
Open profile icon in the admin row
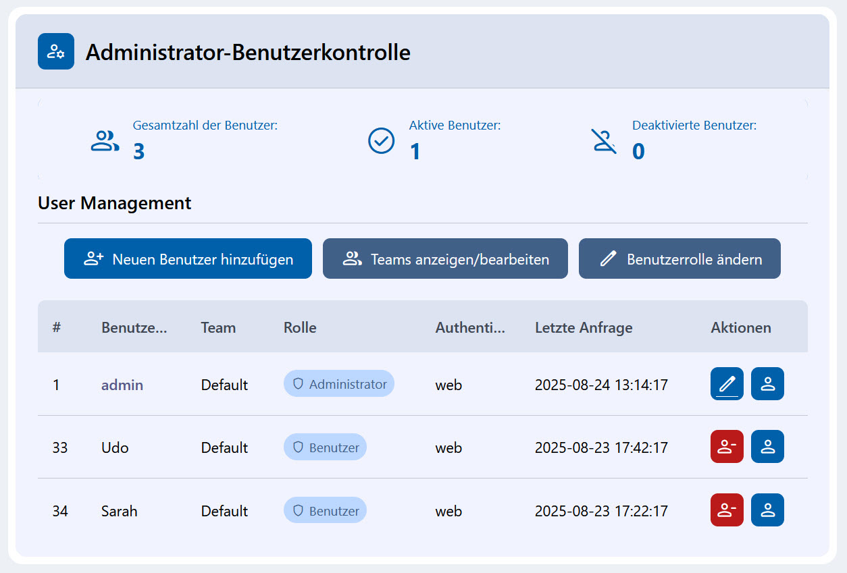click(767, 384)
